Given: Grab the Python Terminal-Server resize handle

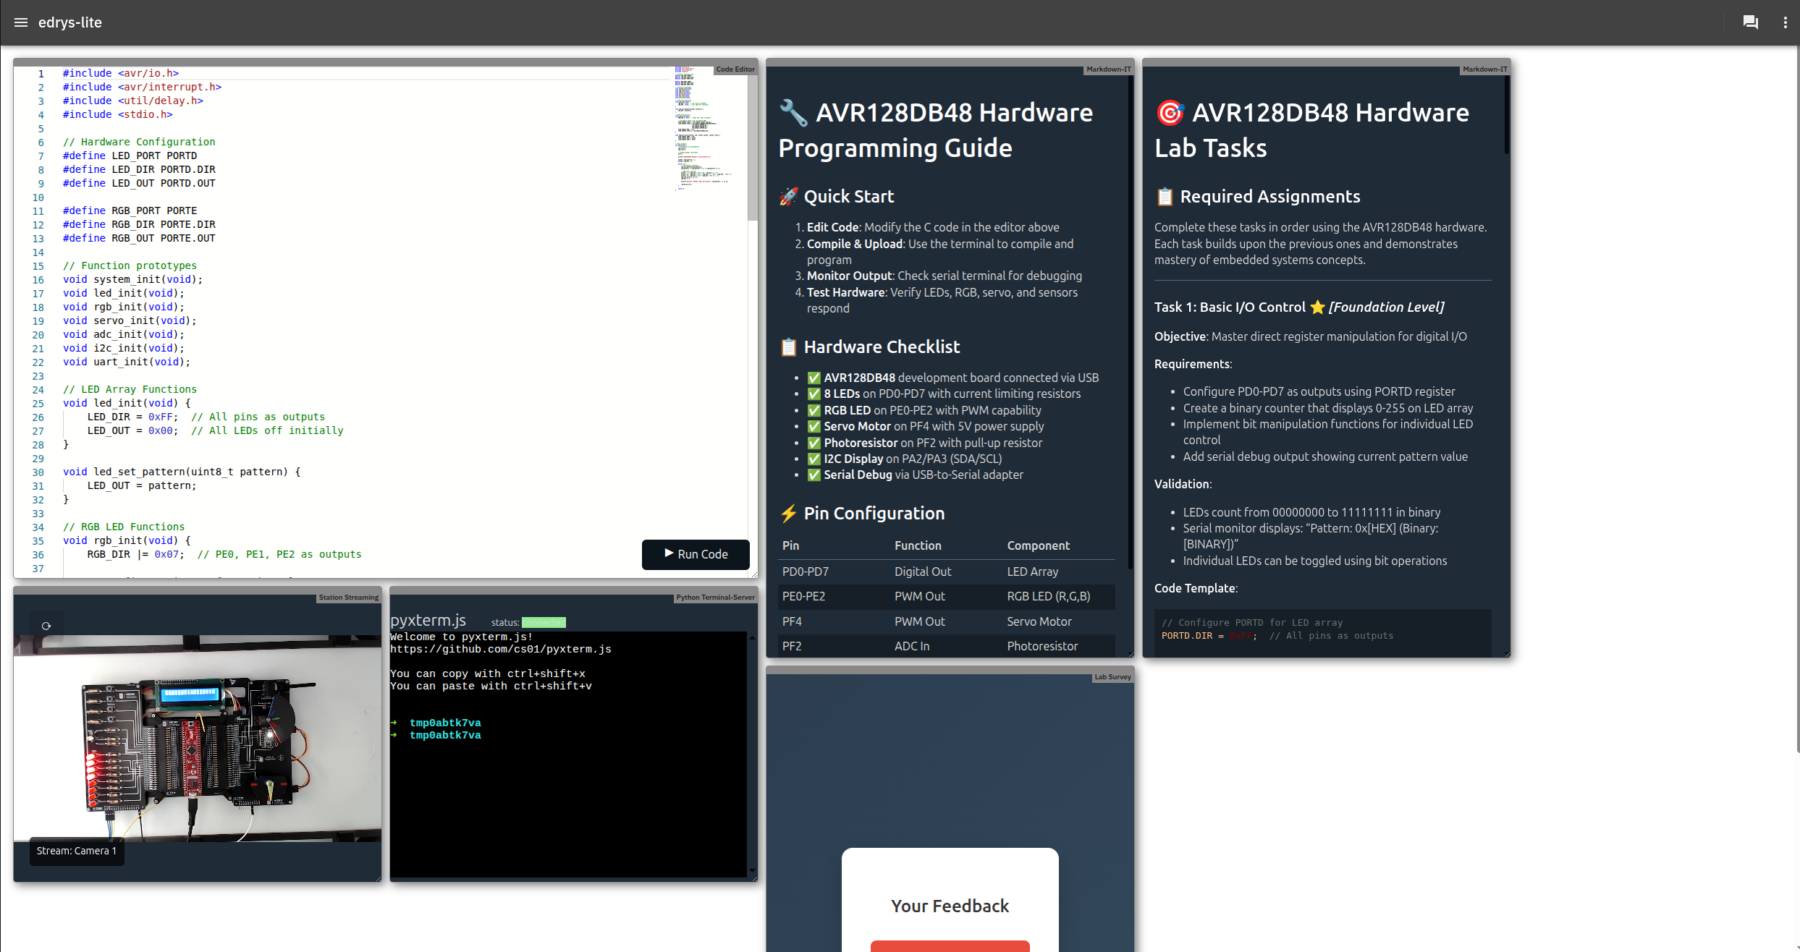Looking at the screenshot, I should [755, 878].
